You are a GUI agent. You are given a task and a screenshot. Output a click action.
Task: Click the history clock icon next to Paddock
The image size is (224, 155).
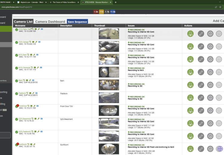[x=27, y=93]
